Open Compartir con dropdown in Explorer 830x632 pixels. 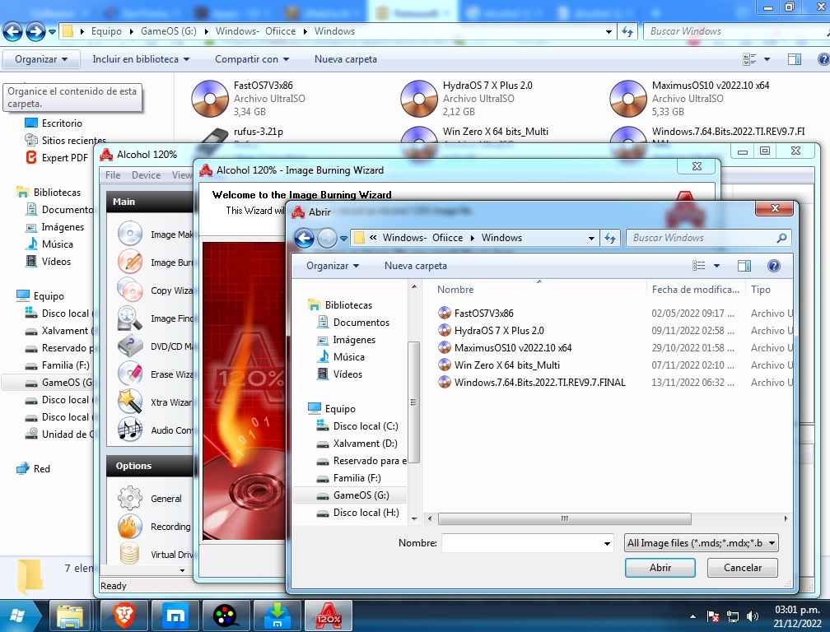pyautogui.click(x=252, y=59)
